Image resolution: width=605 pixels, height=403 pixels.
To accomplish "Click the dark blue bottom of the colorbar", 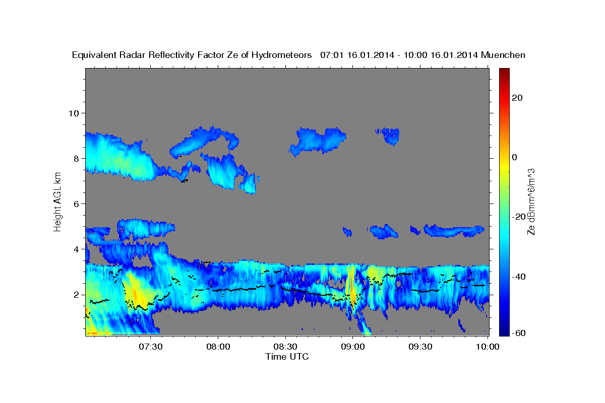I will (504, 331).
